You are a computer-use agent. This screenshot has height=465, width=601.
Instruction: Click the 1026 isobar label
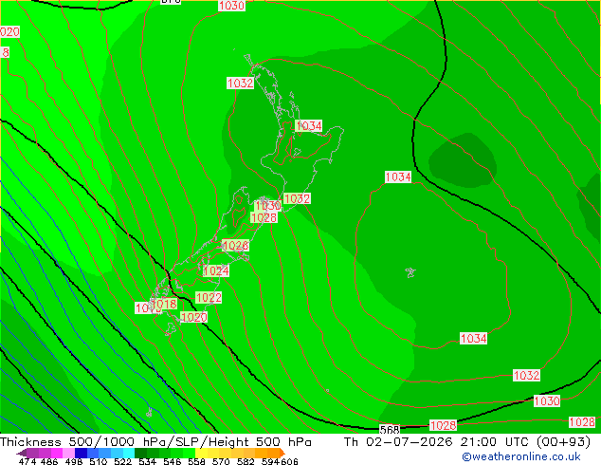pos(235,246)
